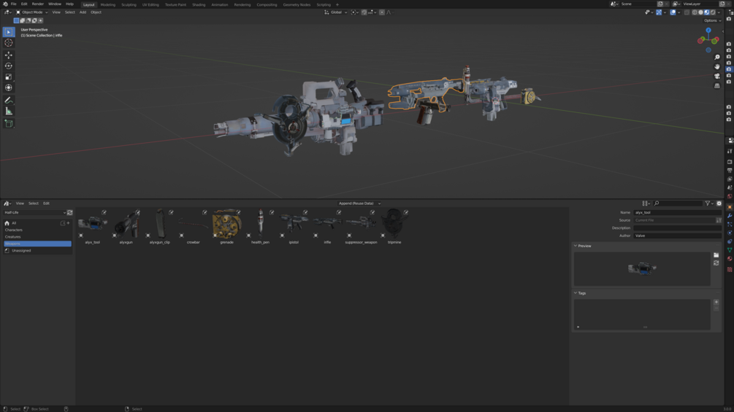Load custom preview image folder icon
Viewport: 734px width, 412px height.
click(x=716, y=255)
